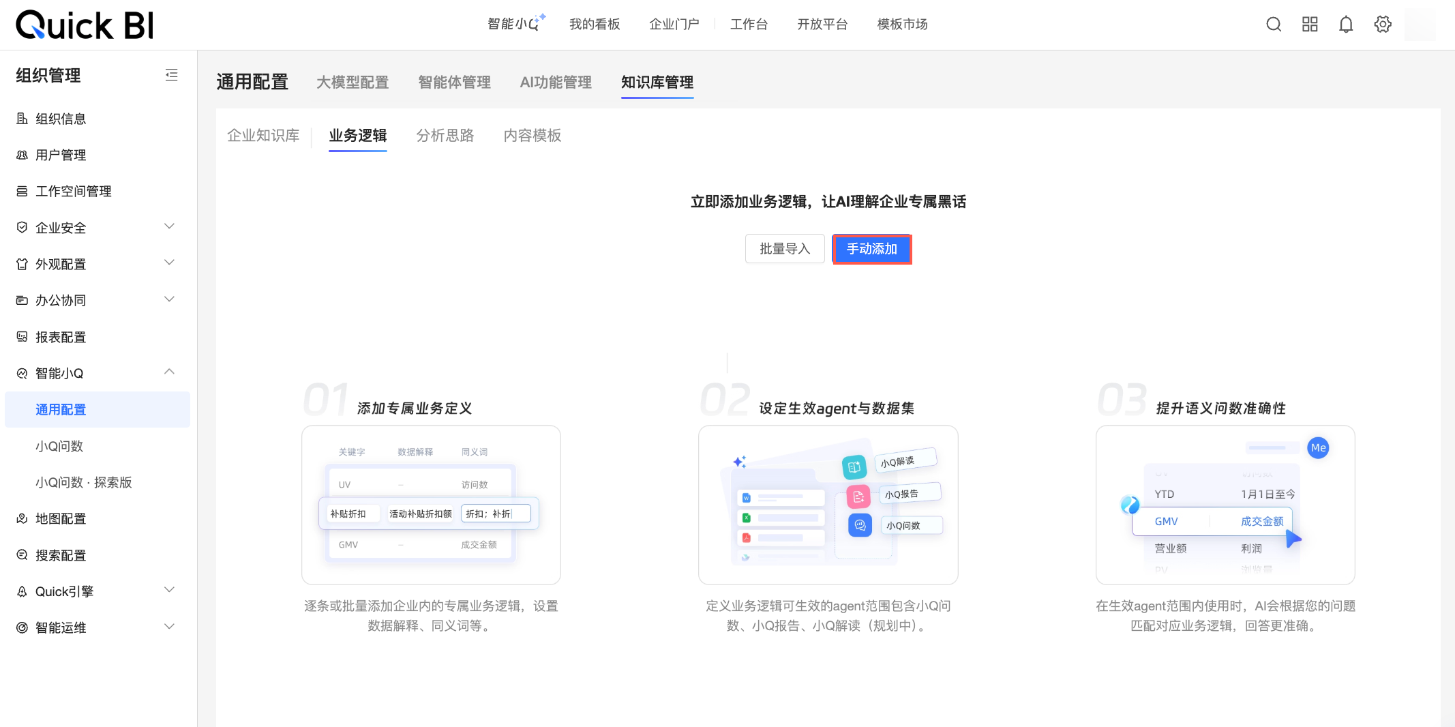Switch to the AI功能管理 tab

tap(556, 83)
